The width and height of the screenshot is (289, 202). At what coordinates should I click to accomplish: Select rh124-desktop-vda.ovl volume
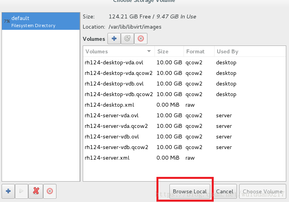point(184,62)
